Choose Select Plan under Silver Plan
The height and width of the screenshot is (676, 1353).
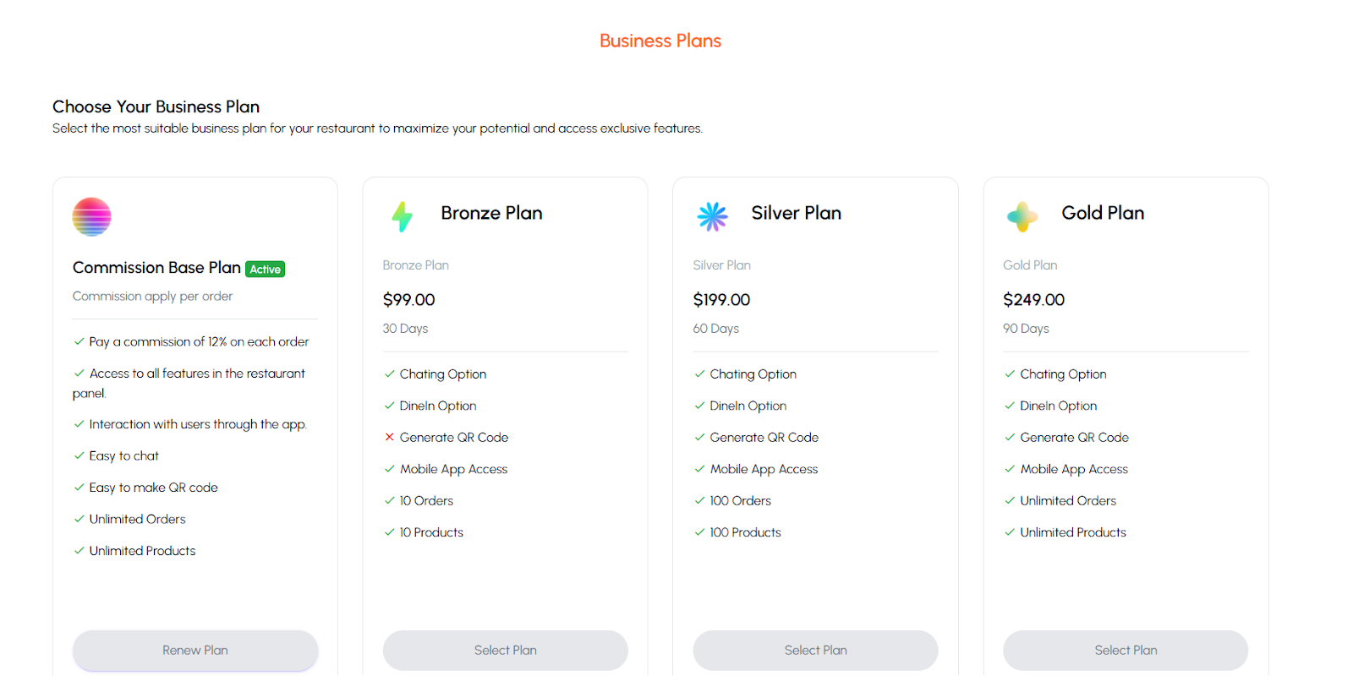click(816, 650)
